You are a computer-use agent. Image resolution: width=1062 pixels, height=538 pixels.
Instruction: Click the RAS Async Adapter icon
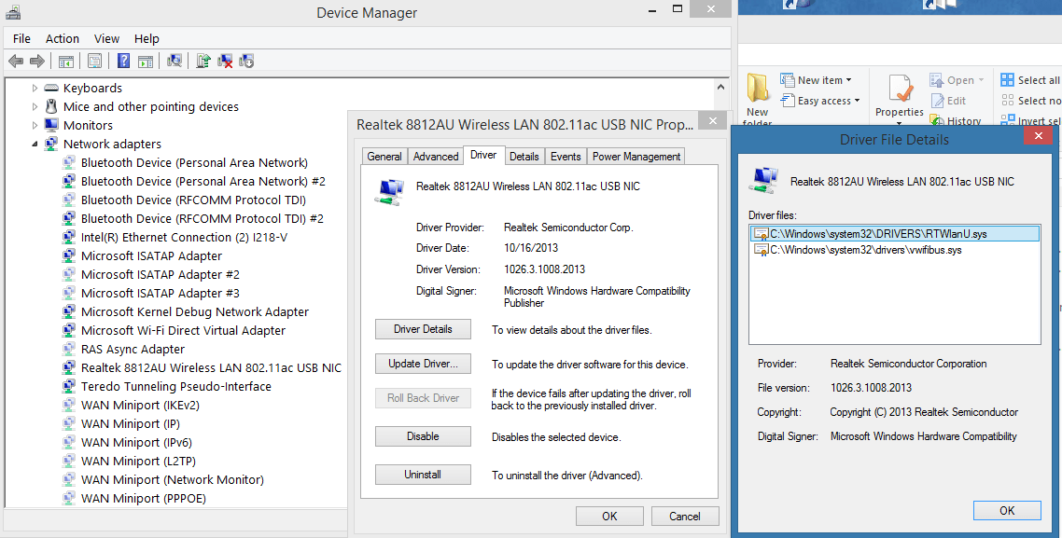click(x=68, y=350)
